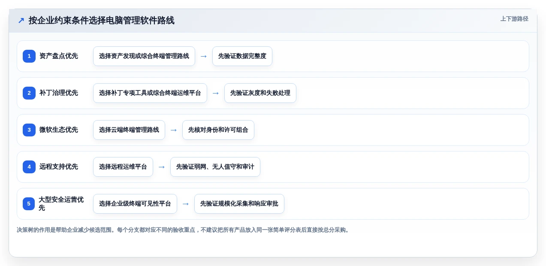Click the 先验证规模化采集和响应审批 box
The height and width of the screenshot is (266, 546).
click(x=239, y=204)
